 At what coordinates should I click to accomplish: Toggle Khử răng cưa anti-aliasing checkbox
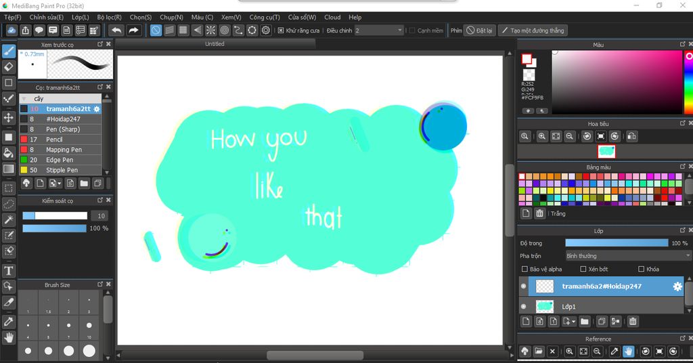tap(281, 30)
